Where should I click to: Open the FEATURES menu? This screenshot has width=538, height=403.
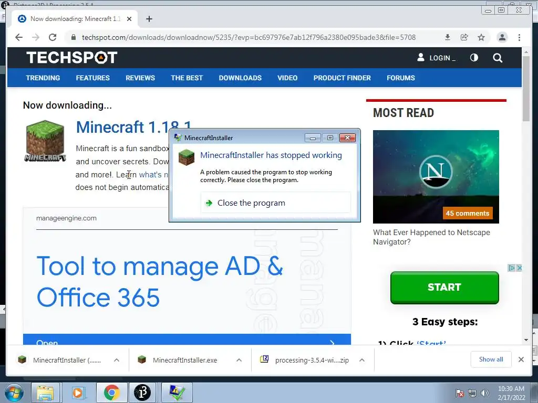(x=92, y=78)
